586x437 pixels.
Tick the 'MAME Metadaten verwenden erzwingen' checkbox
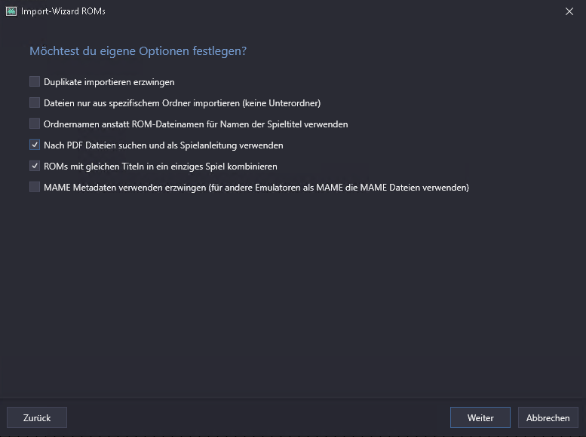(x=35, y=187)
